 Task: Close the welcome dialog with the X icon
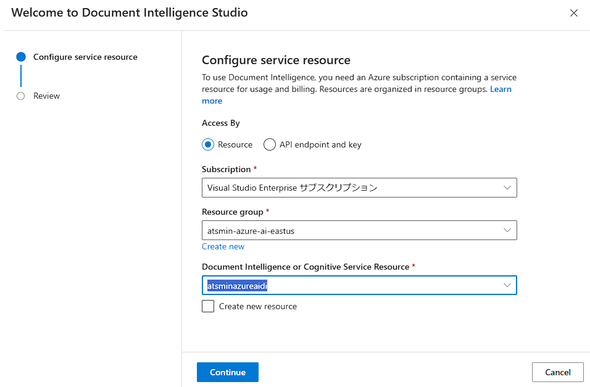pos(574,13)
